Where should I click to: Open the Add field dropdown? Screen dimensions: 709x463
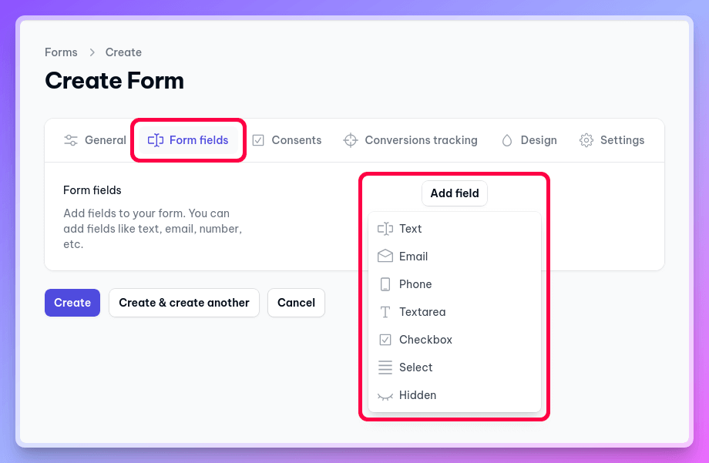[x=454, y=193]
